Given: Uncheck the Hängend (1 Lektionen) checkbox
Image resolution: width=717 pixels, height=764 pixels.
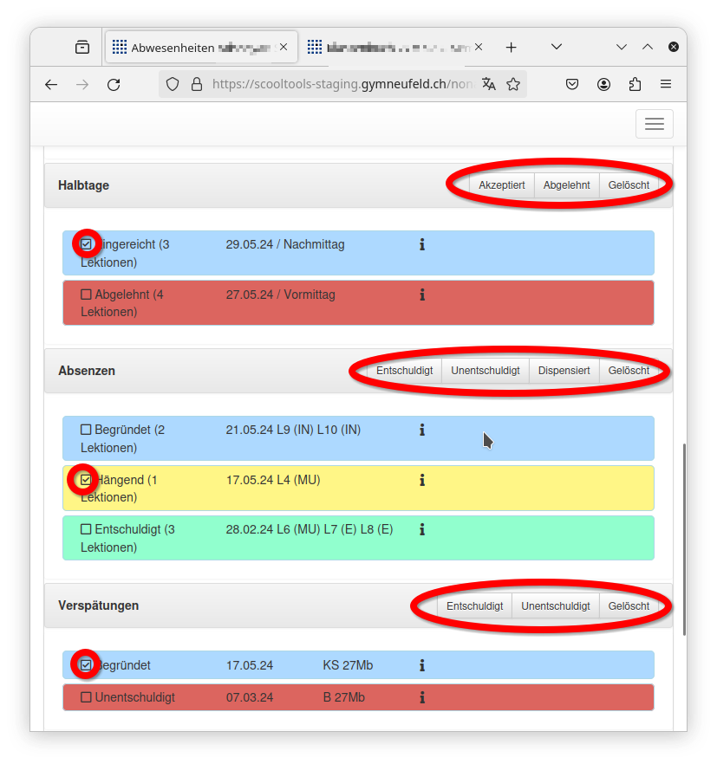Looking at the screenshot, I should pyautogui.click(x=86, y=480).
